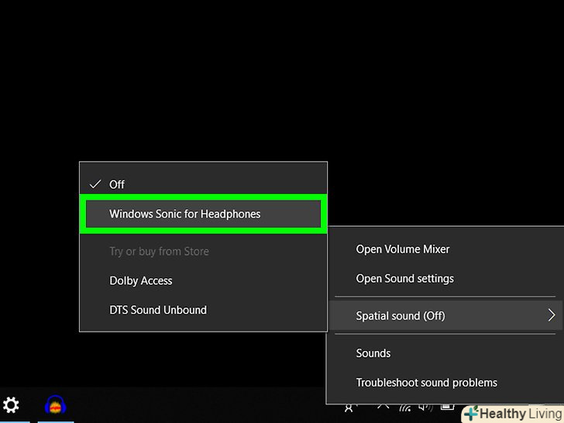Select Dolby Access option
Screen dimensions: 564x423
[x=203, y=280]
